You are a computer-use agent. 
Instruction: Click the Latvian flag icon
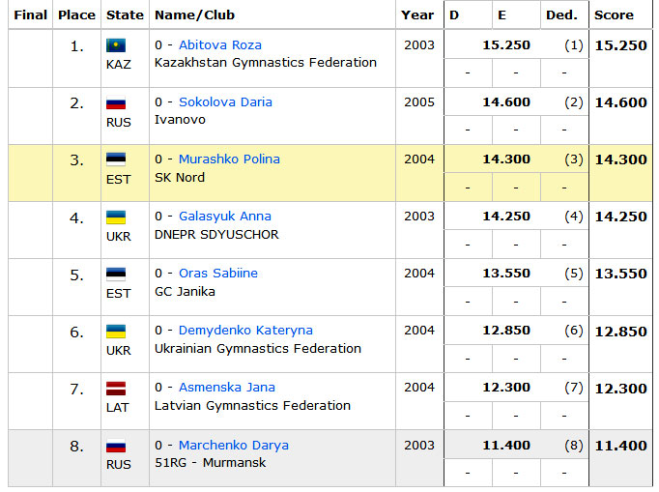pos(116,389)
